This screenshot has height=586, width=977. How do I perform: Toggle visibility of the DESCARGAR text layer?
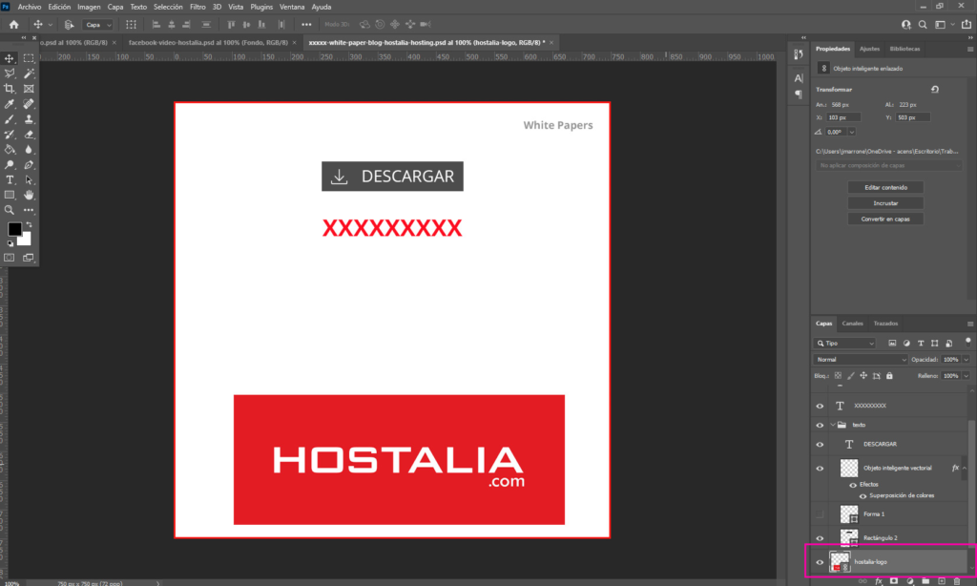point(820,444)
